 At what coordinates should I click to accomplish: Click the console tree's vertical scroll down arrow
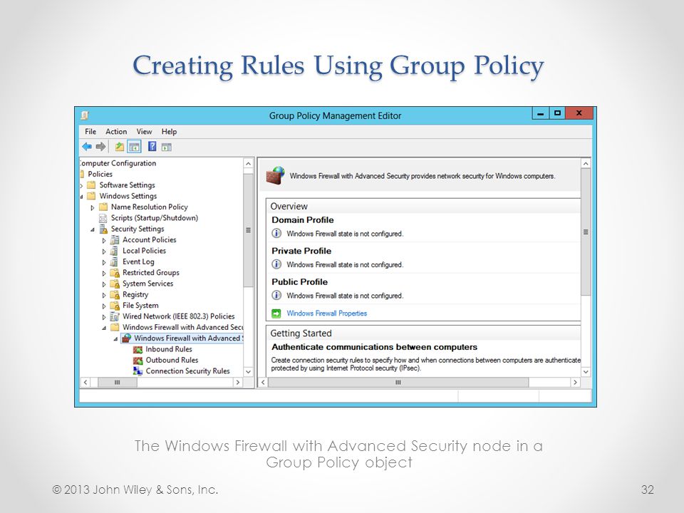click(248, 372)
